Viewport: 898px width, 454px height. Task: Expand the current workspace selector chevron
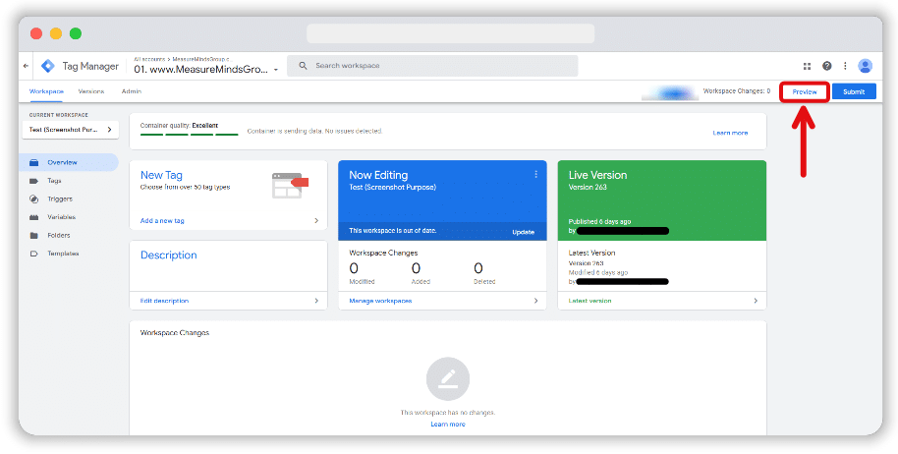tap(111, 130)
